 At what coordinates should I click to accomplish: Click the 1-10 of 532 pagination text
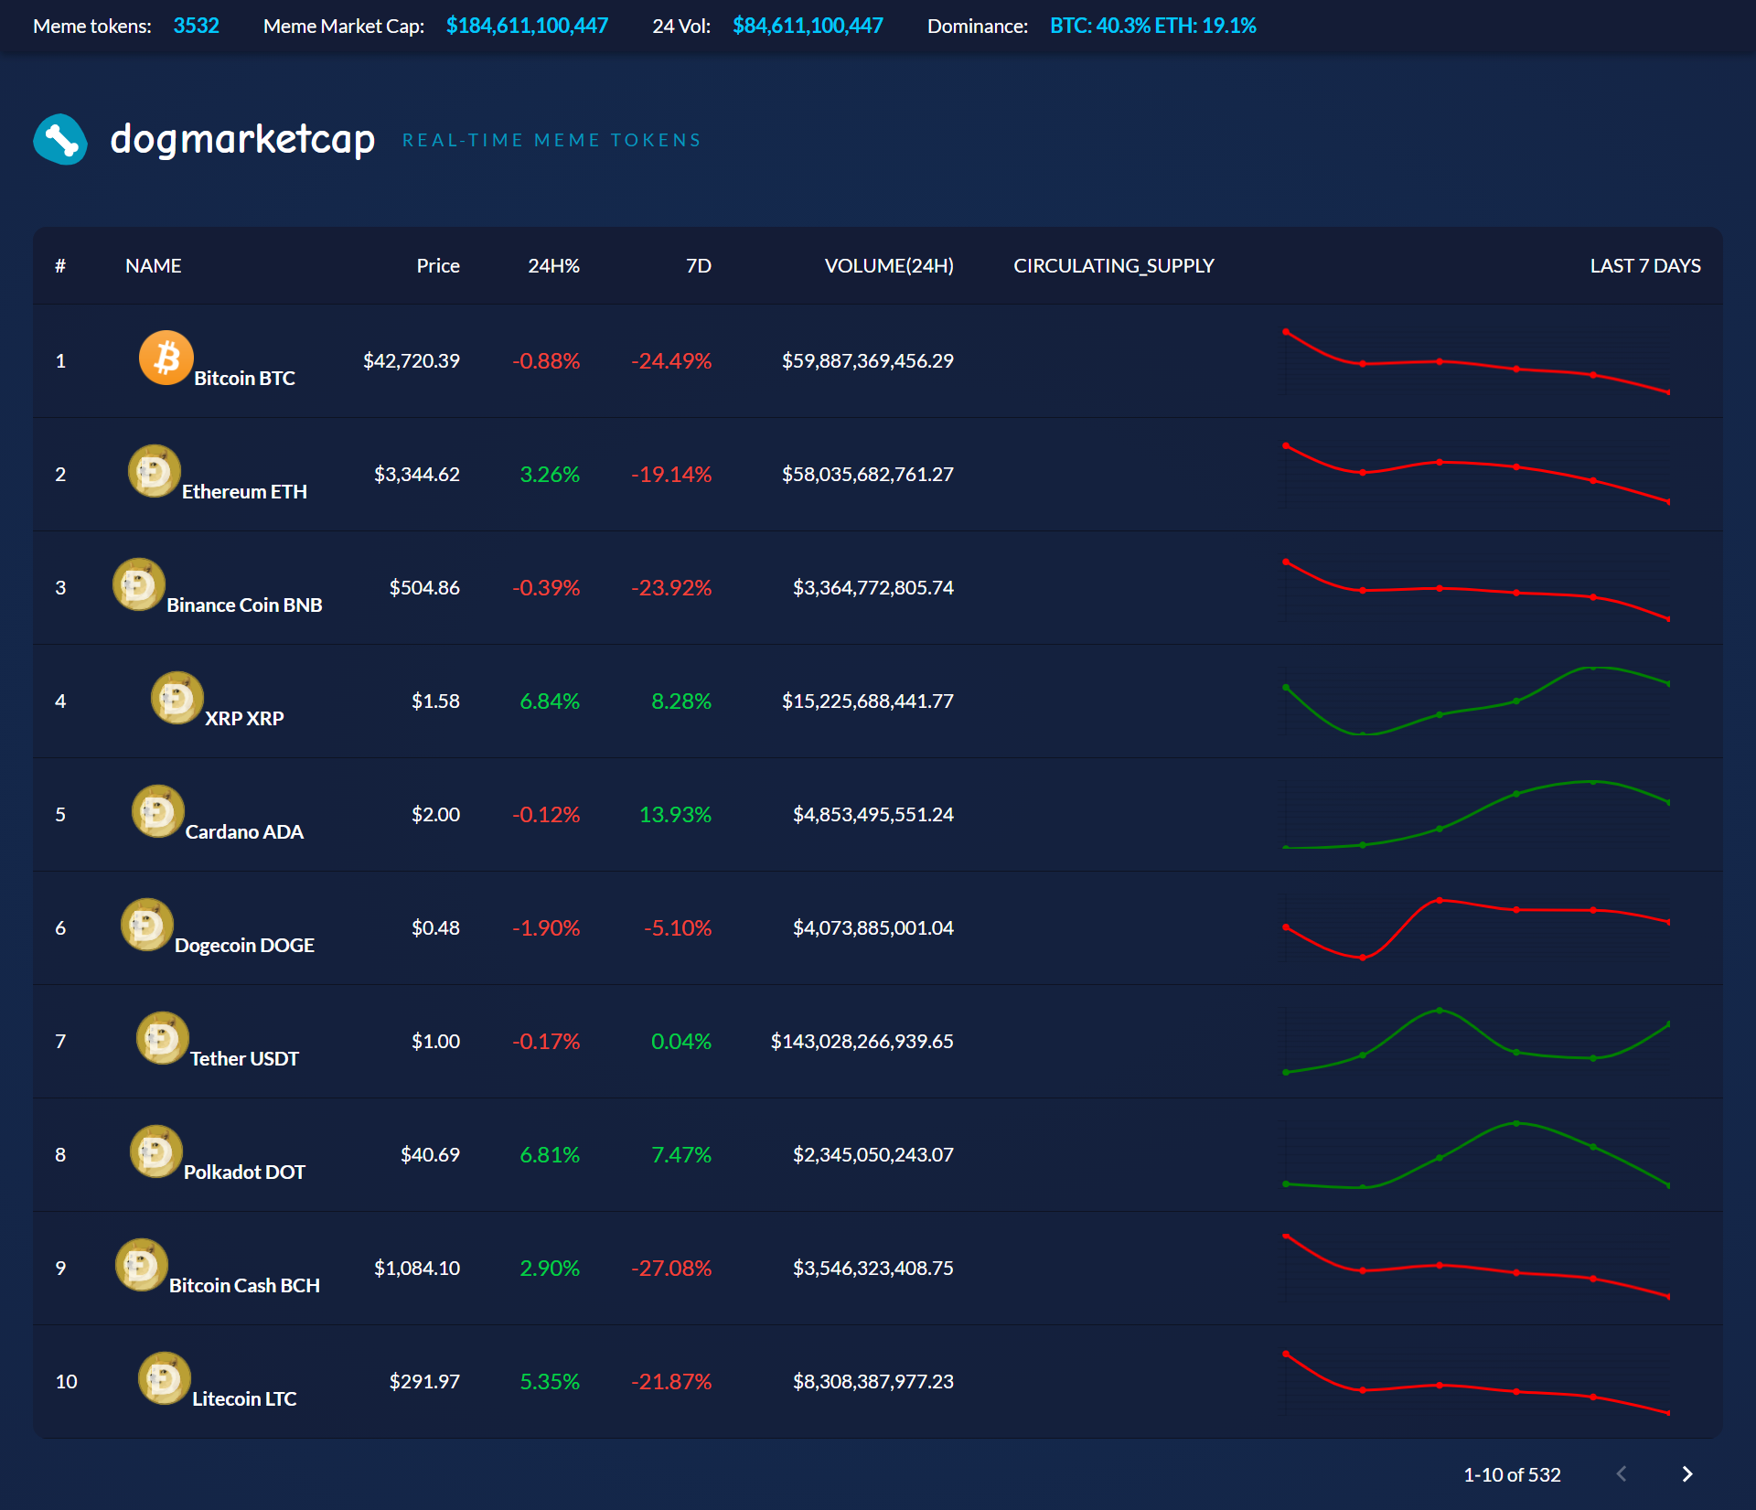pyautogui.click(x=1512, y=1475)
